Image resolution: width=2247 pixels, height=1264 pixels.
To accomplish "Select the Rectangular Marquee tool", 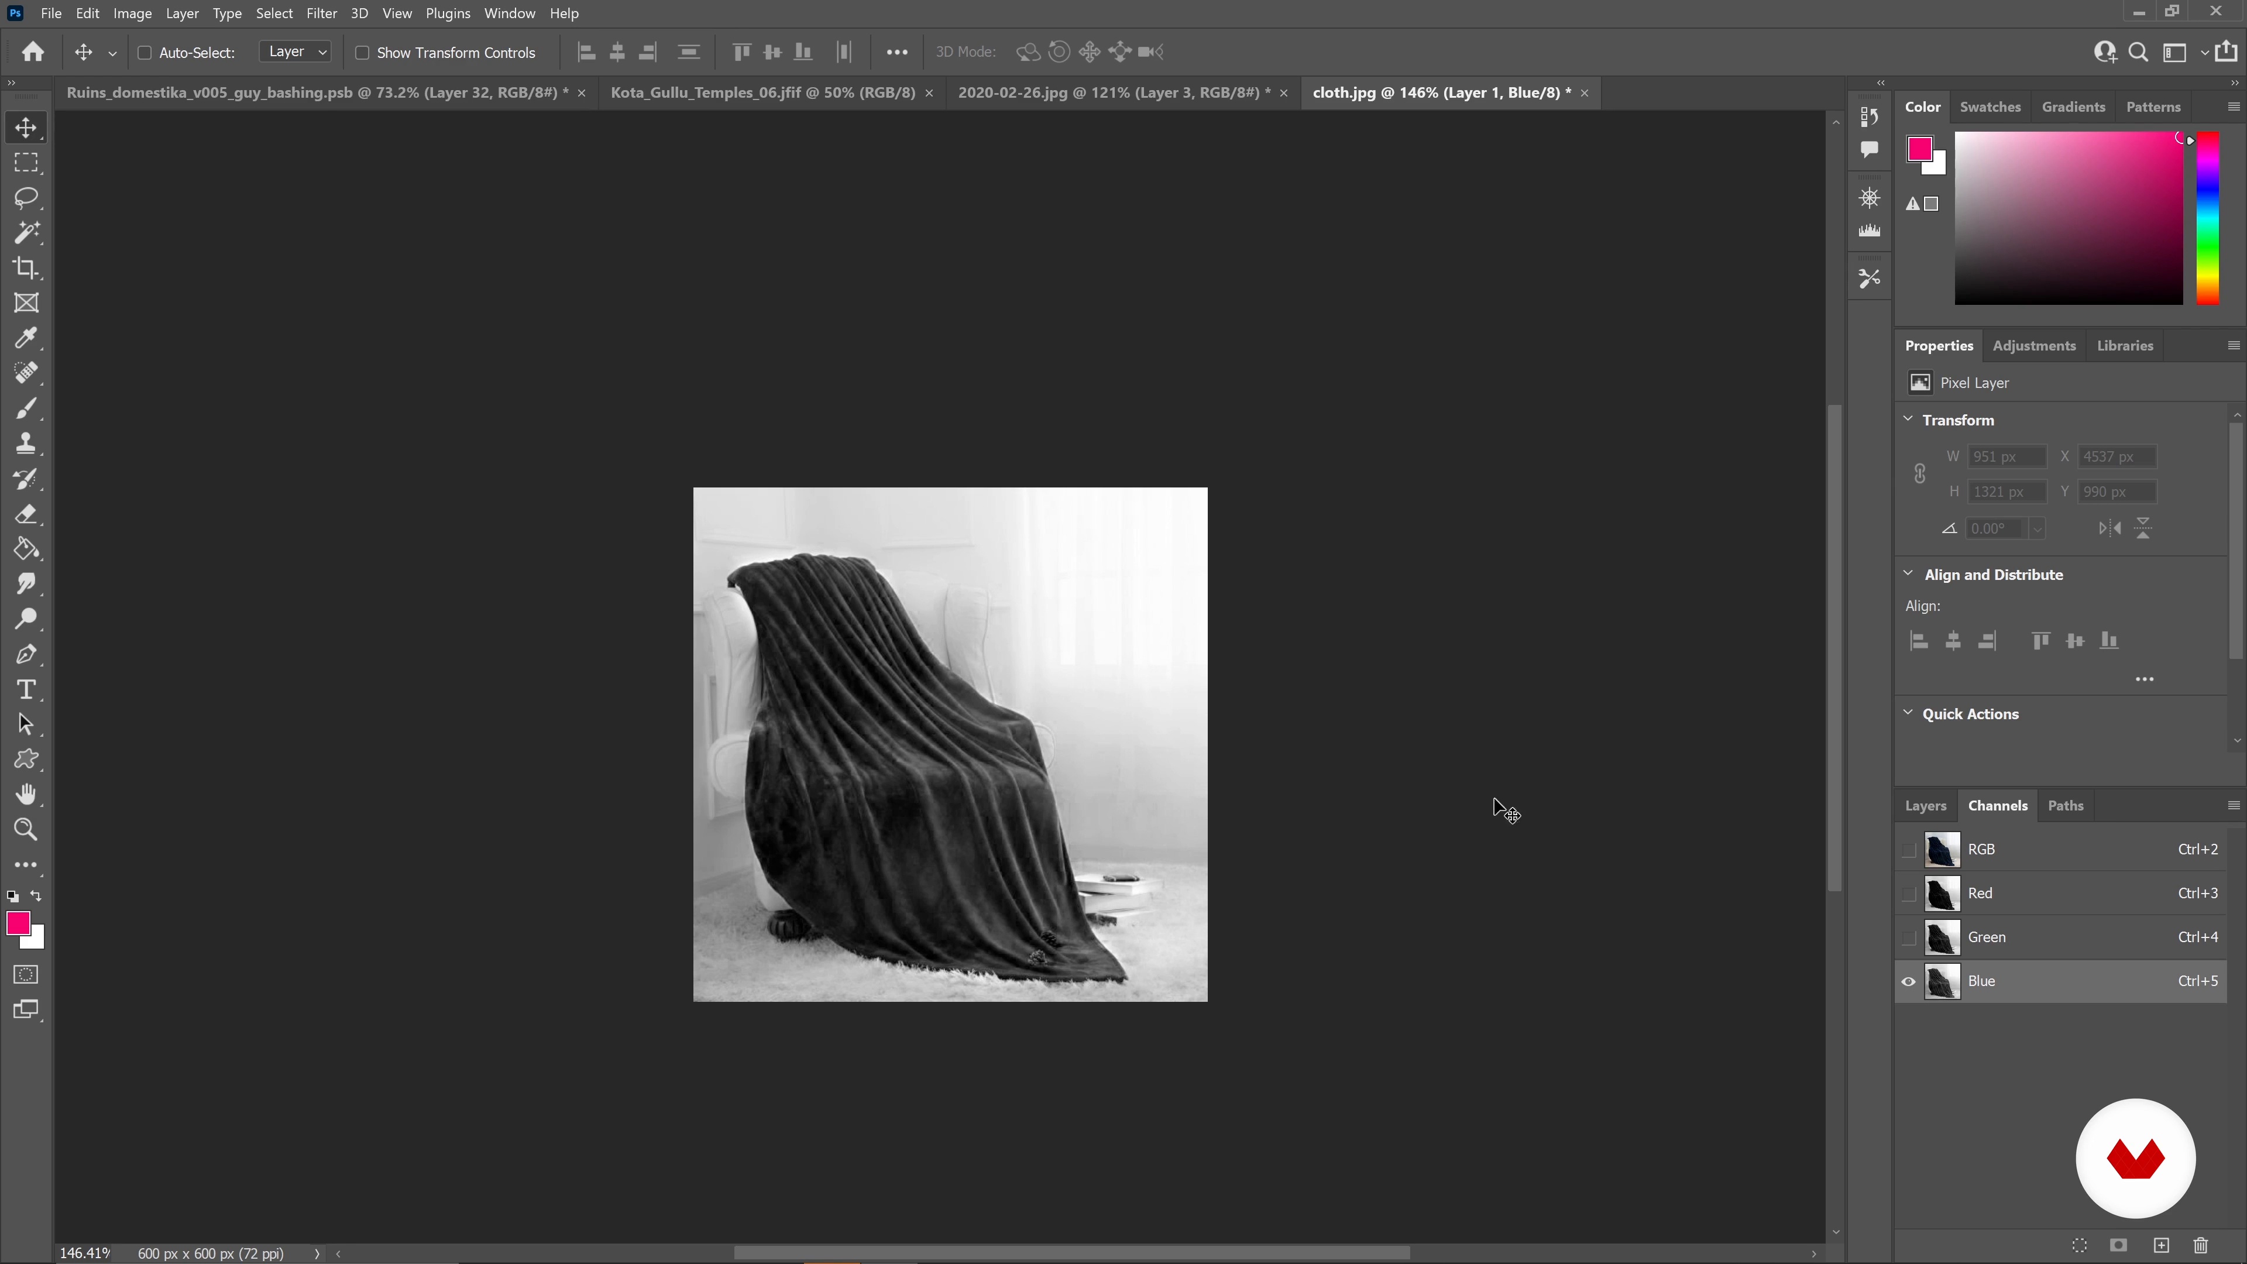I will (26, 163).
